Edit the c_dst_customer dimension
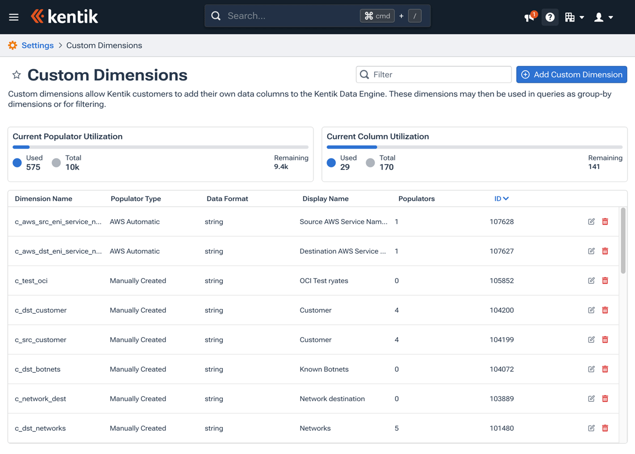Image resolution: width=635 pixels, height=454 pixels. [591, 310]
